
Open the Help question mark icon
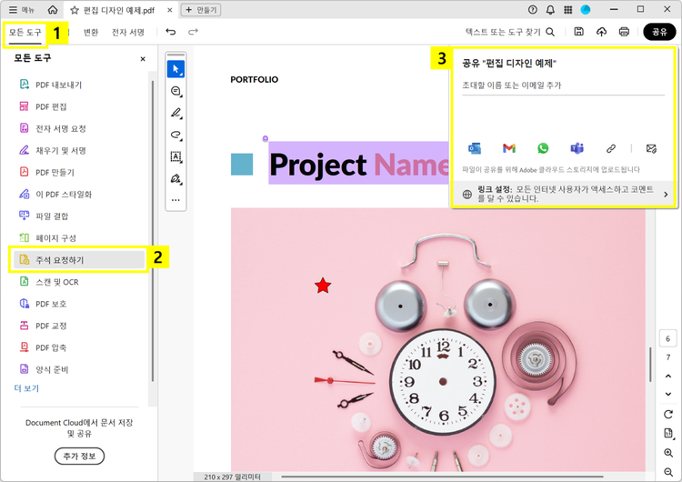pos(532,10)
